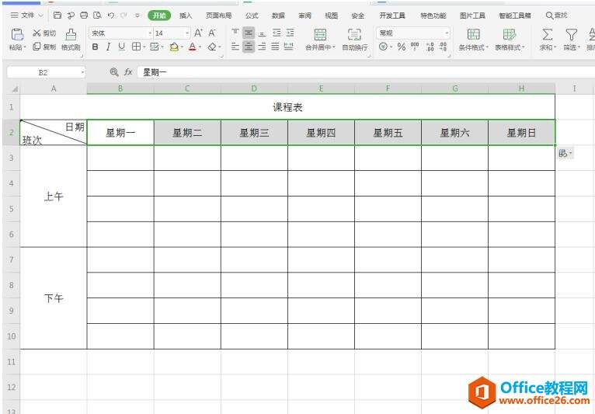Toggle italic formatting
The image size is (595, 414).
coord(108,47)
